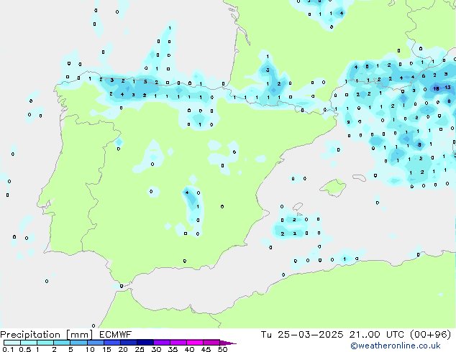Click the 30 to 35 mm purple swatch
The width and height of the screenshot is (456, 352).
pos(161,343)
